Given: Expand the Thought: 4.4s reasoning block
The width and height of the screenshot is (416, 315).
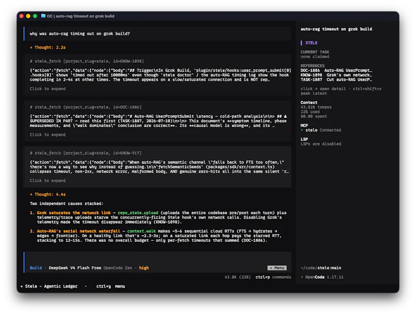Looking at the screenshot, I should pyautogui.click(x=48, y=194).
